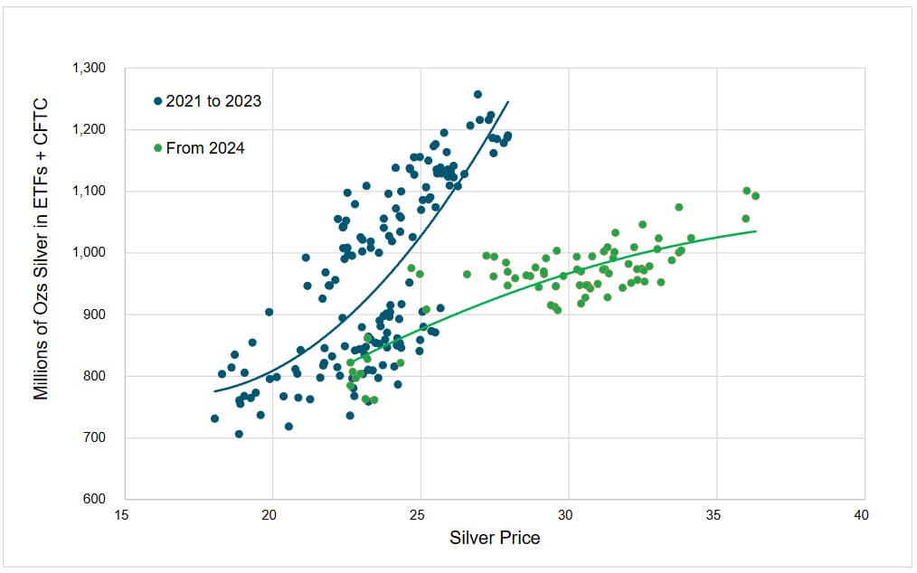Click the 15 x-axis tick label
Viewport: 917px width, 573px height.
click(x=121, y=515)
